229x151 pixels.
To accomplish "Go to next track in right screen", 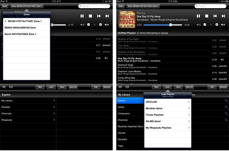I will (x=223, y=16).
